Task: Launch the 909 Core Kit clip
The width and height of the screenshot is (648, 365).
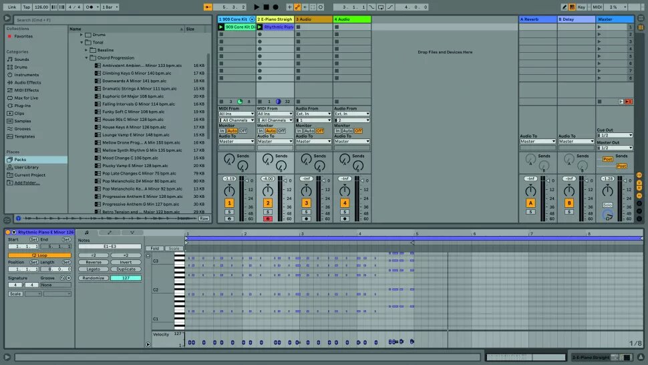Action: coord(221,27)
